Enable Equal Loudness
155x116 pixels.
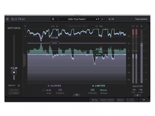click(107, 100)
